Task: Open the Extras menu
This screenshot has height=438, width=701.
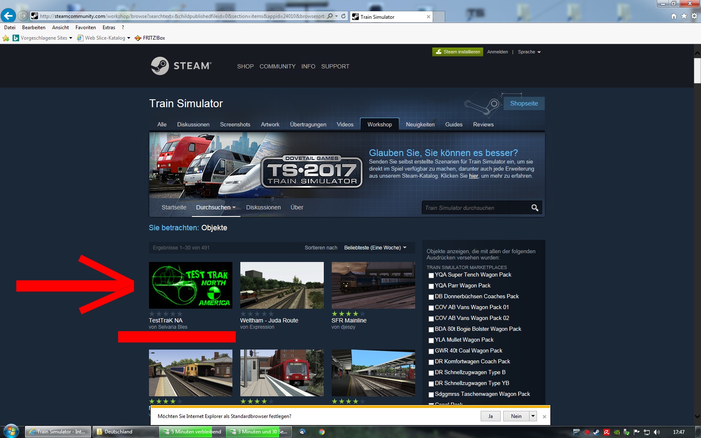Action: tap(109, 28)
